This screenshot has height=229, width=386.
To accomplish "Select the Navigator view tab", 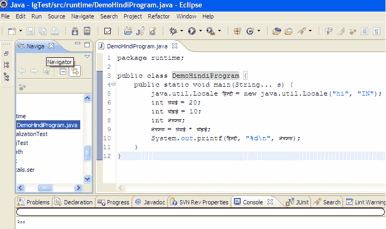I will (36, 46).
